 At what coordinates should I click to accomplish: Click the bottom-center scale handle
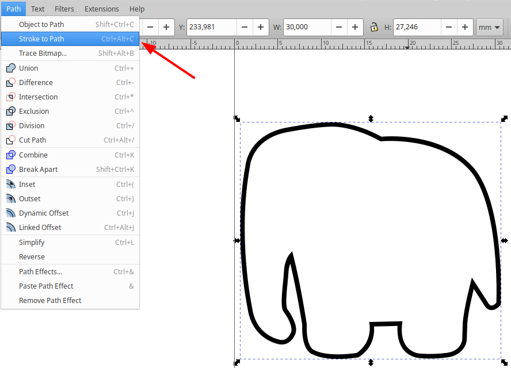click(x=371, y=362)
